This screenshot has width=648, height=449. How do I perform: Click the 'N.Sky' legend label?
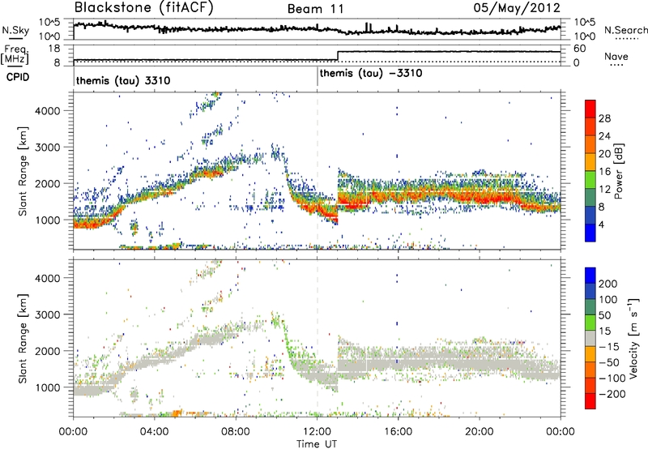pyautogui.click(x=15, y=30)
